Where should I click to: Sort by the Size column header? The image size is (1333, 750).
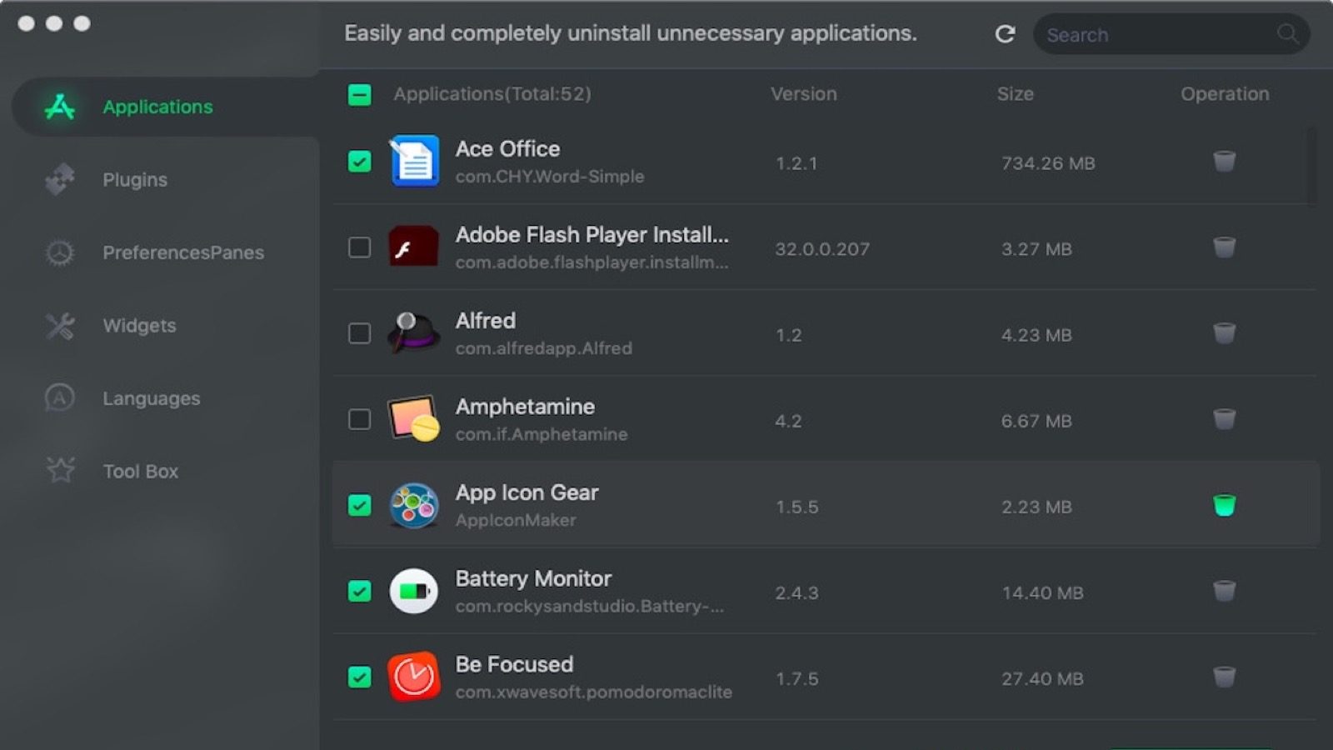tap(1015, 94)
